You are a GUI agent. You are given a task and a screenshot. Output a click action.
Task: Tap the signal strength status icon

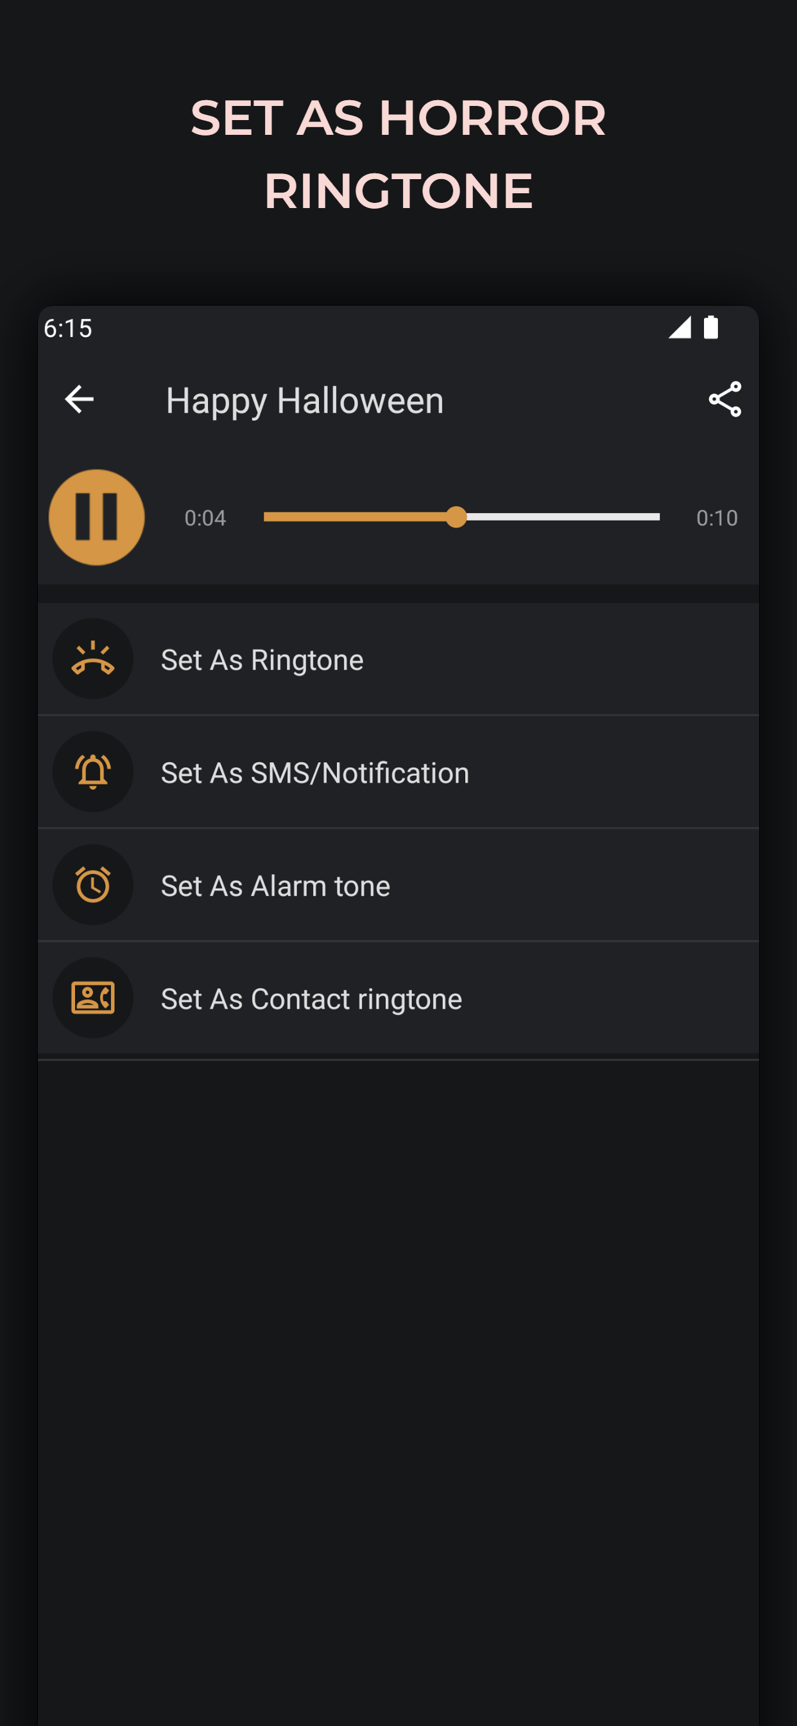(680, 327)
